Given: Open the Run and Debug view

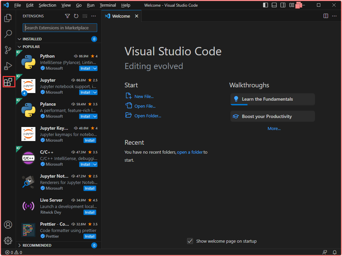Looking at the screenshot, I should [8, 66].
